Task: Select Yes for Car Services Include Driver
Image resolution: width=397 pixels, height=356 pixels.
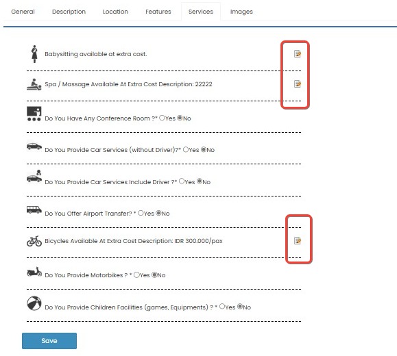Action: pyautogui.click(x=182, y=181)
